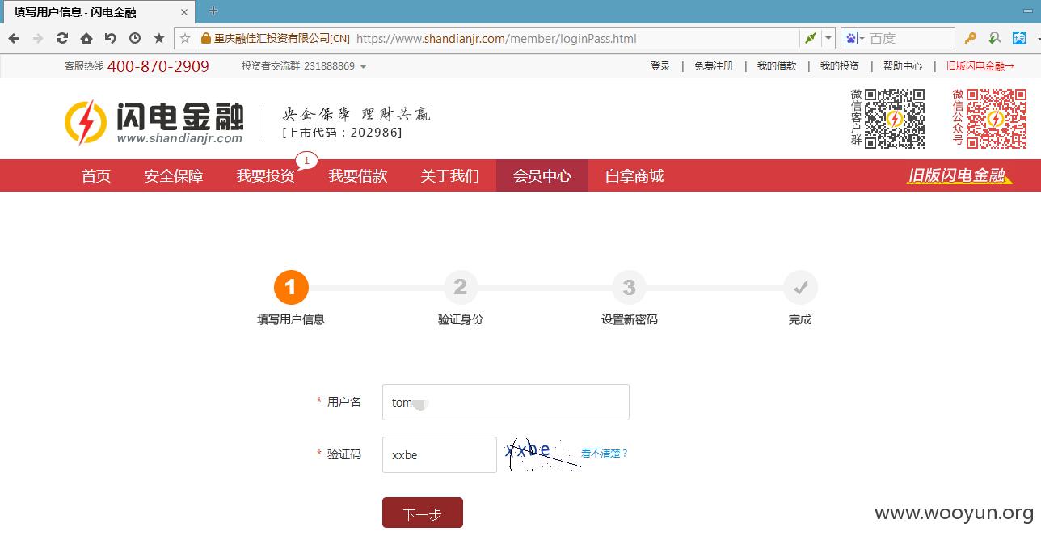This screenshot has height=536, width=1041.
Task: Expand the address bar dropdown arrow
Action: [828, 38]
